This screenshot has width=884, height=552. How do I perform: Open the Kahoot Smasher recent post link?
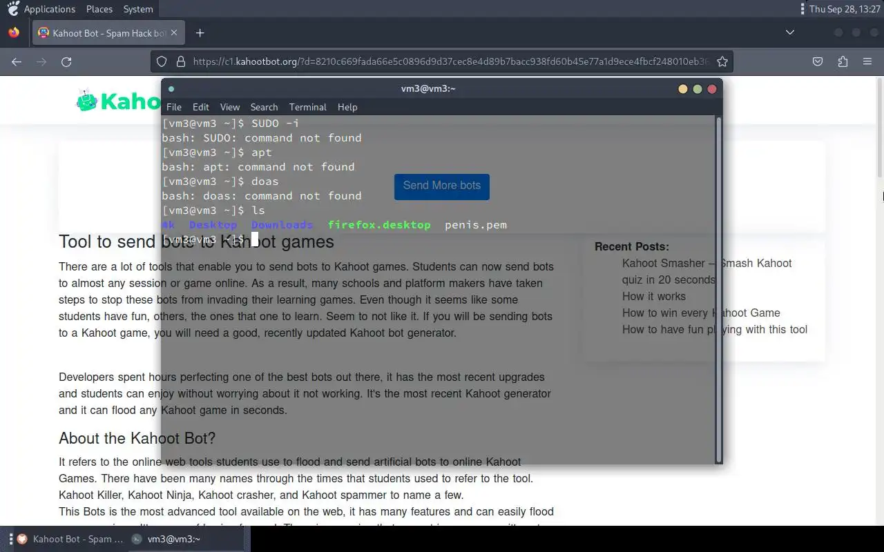point(707,271)
